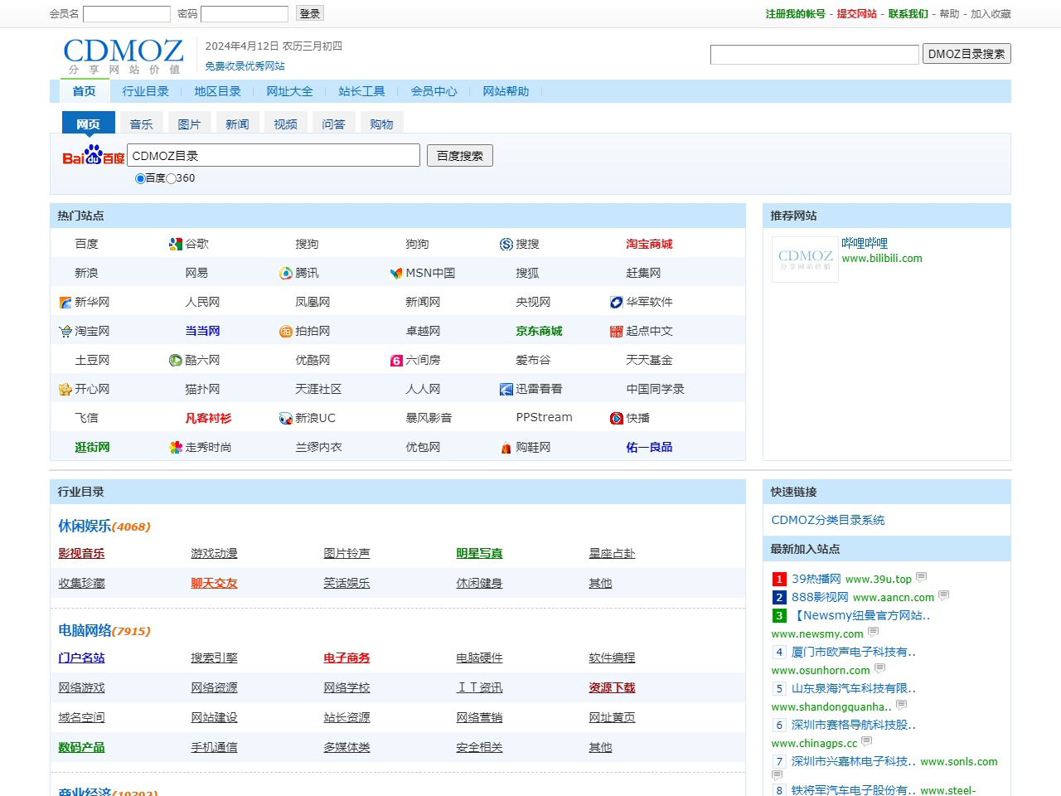Switch to the 音乐 search tab
The height and width of the screenshot is (796, 1061).
click(141, 124)
